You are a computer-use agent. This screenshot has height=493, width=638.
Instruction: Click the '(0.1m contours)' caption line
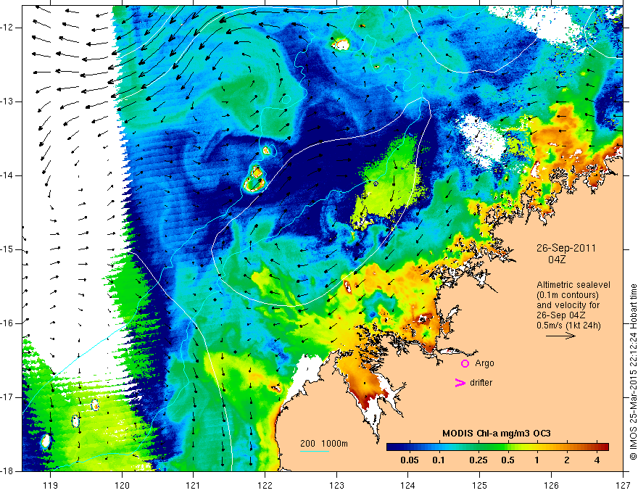coord(568,295)
